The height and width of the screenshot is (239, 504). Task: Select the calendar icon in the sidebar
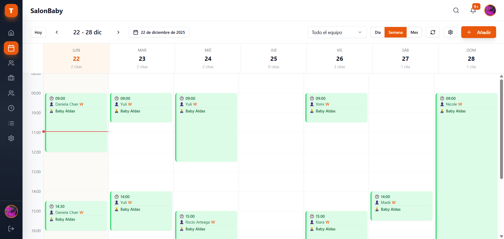(x=11, y=48)
